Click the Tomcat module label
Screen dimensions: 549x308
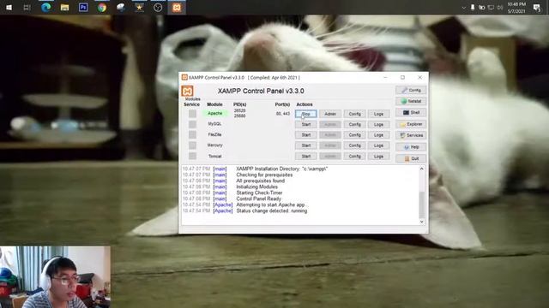[215, 156]
